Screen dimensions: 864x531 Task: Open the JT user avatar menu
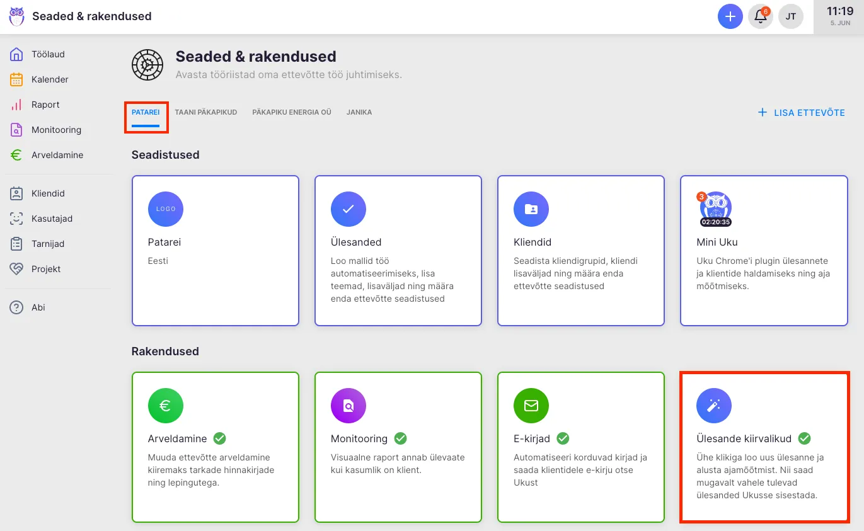click(790, 16)
